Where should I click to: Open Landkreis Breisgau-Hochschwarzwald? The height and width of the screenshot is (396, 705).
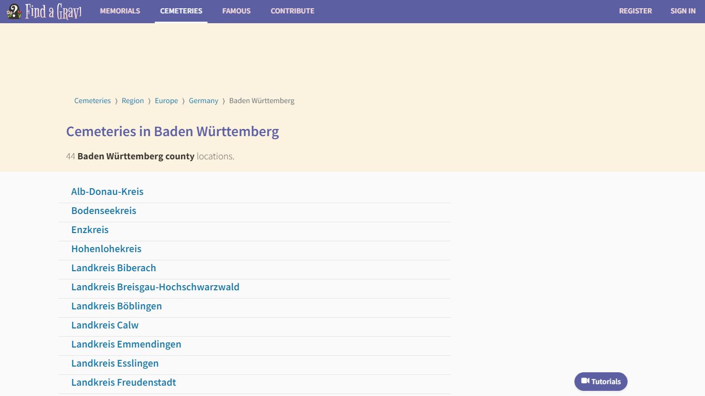click(x=155, y=287)
